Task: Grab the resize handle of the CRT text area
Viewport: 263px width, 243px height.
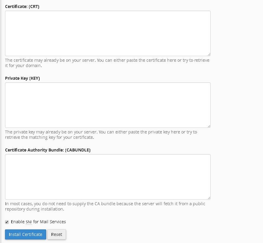Action: coord(209,54)
